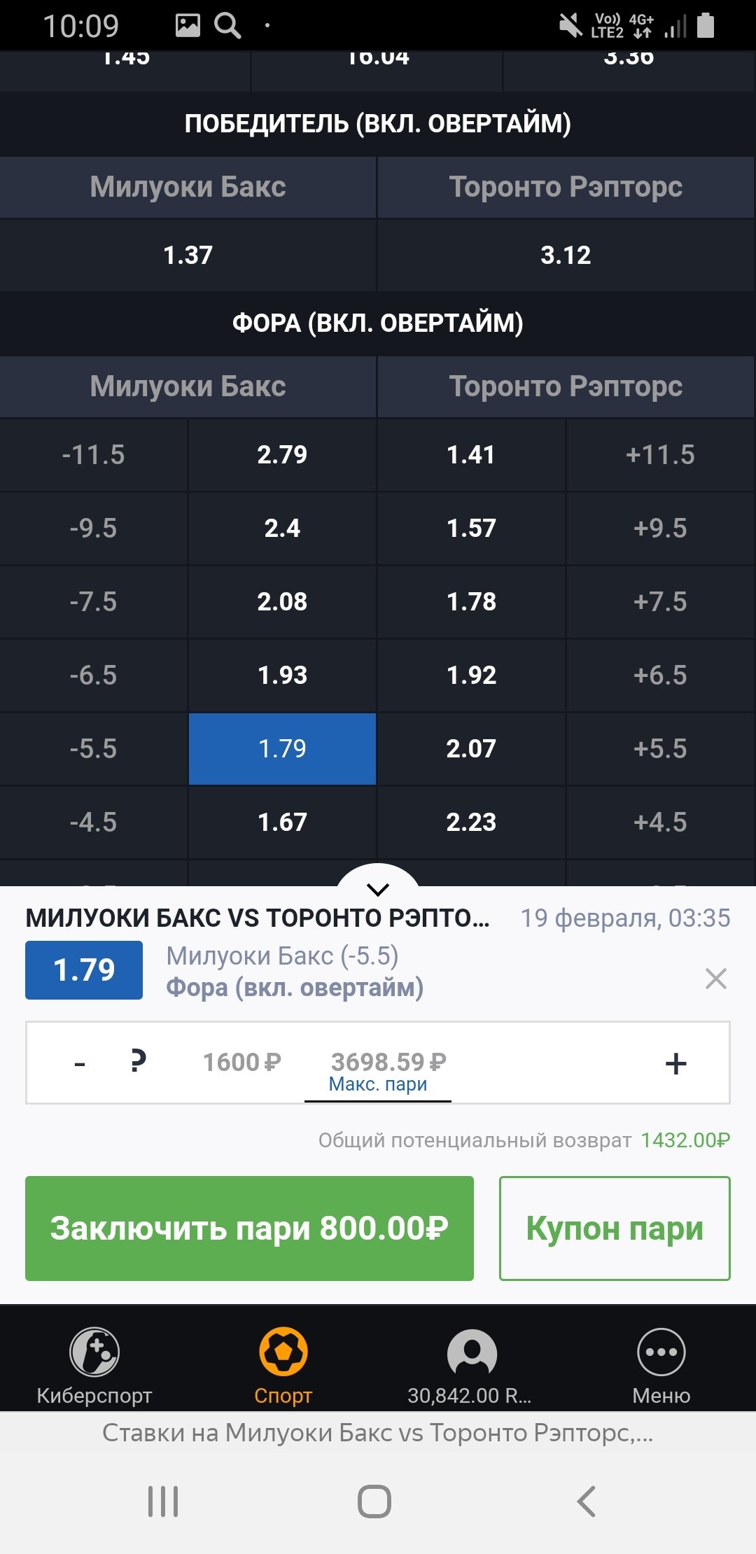Open the Меню three-dots icon
The image size is (756, 1554).
coord(661,1352)
